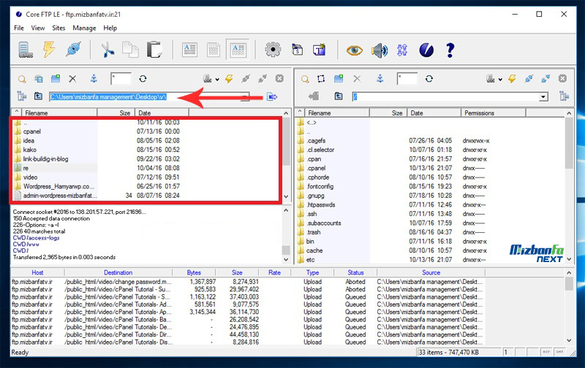Click the Quick Connect lightning icon
This screenshot has width=585, height=368.
click(49, 50)
